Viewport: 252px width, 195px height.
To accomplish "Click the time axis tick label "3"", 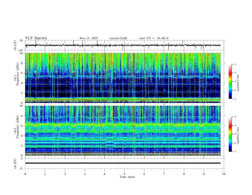I will point(85,174).
